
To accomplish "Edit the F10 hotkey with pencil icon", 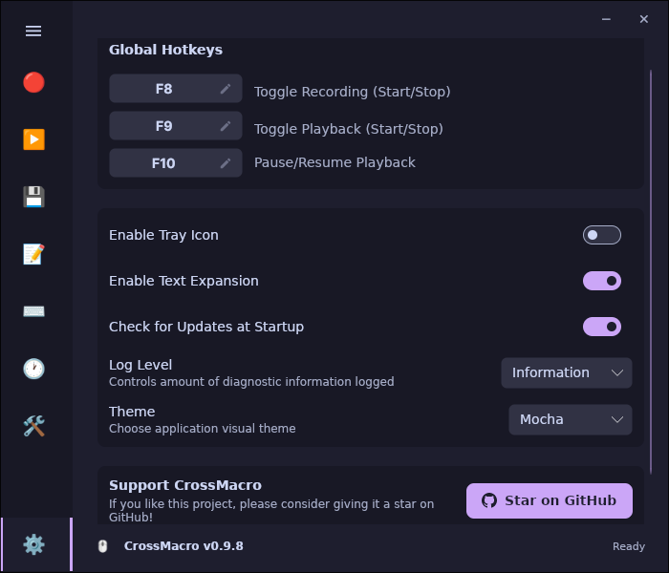I will (226, 163).
